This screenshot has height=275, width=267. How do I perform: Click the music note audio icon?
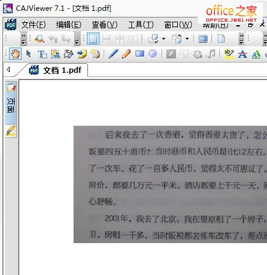pyautogui.click(x=211, y=54)
